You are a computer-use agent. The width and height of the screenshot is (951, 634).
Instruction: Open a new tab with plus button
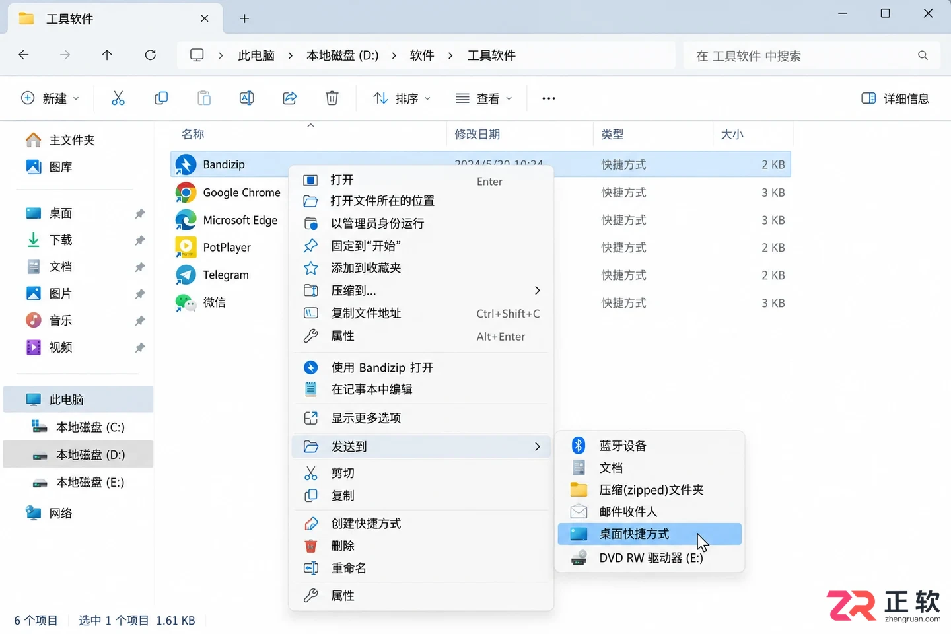(x=244, y=18)
